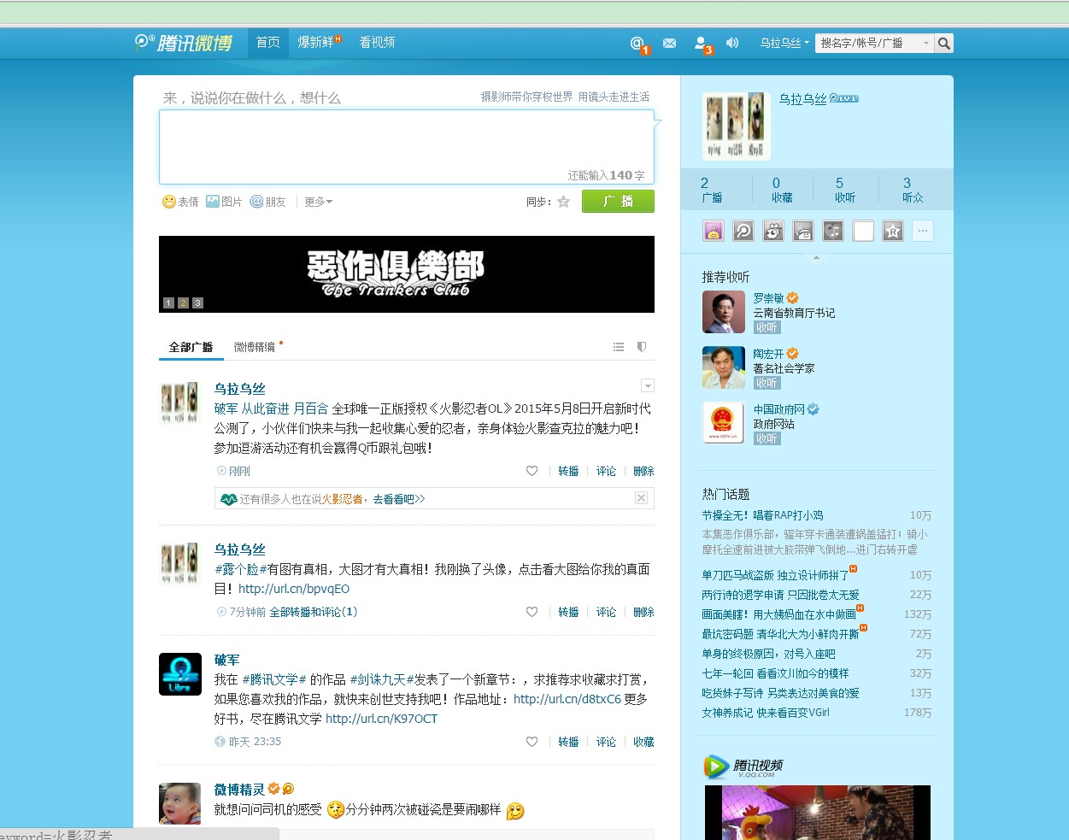This screenshot has width=1069, height=840.
Task: Collapse the badge panel with the small arrow
Action: coord(816,257)
